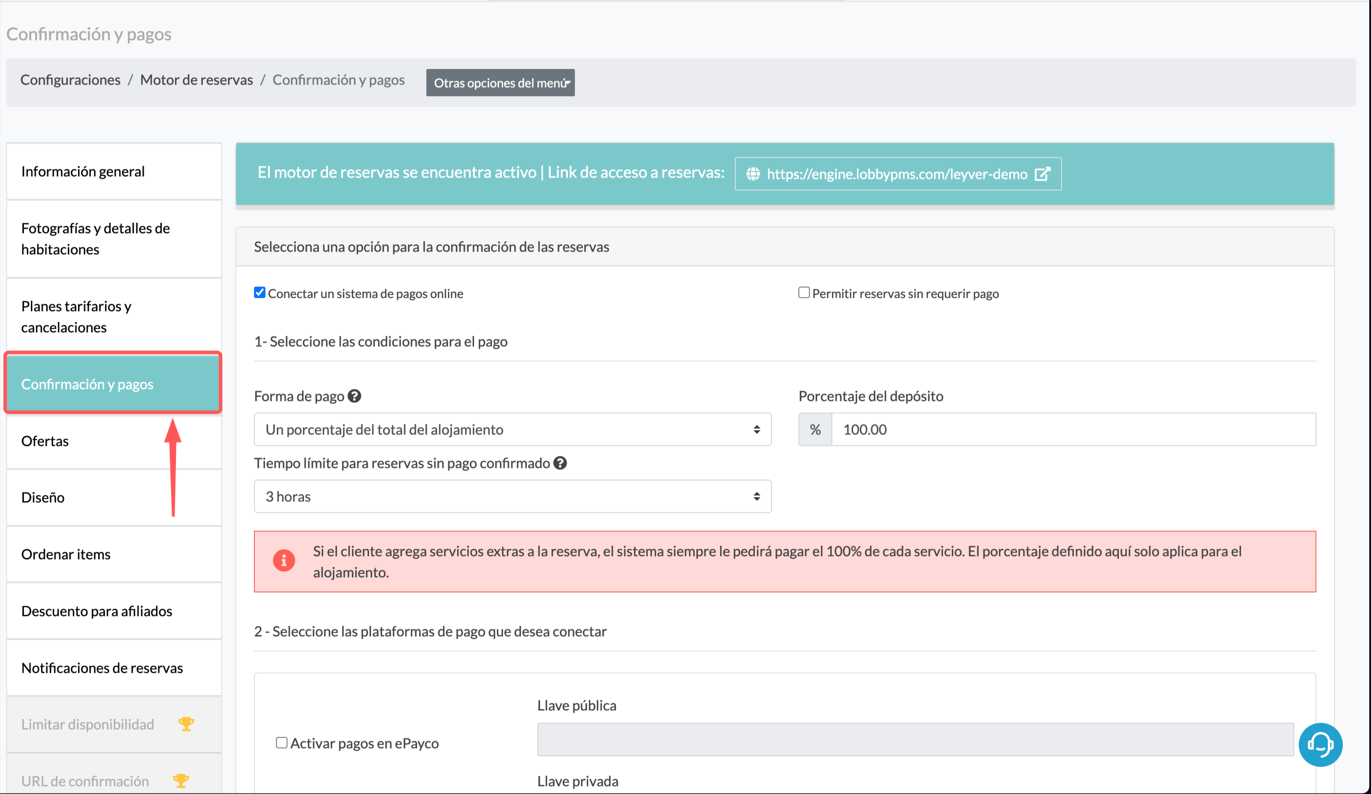Screen dimensions: 1371x794
Task: Click Motor de reservas breadcrumb link
Action: pos(197,80)
